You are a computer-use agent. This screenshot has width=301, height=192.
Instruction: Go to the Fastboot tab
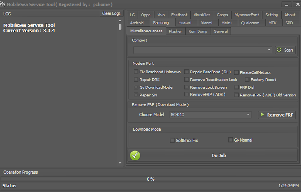click(x=179, y=15)
